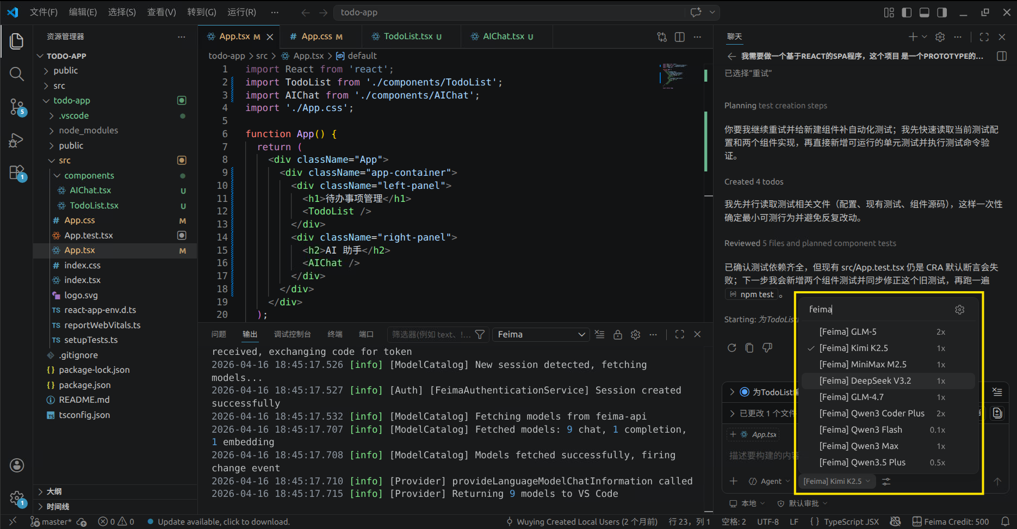Click the open changes icon in the editor toolbar
Viewport: 1017px width, 529px height.
tap(662, 36)
